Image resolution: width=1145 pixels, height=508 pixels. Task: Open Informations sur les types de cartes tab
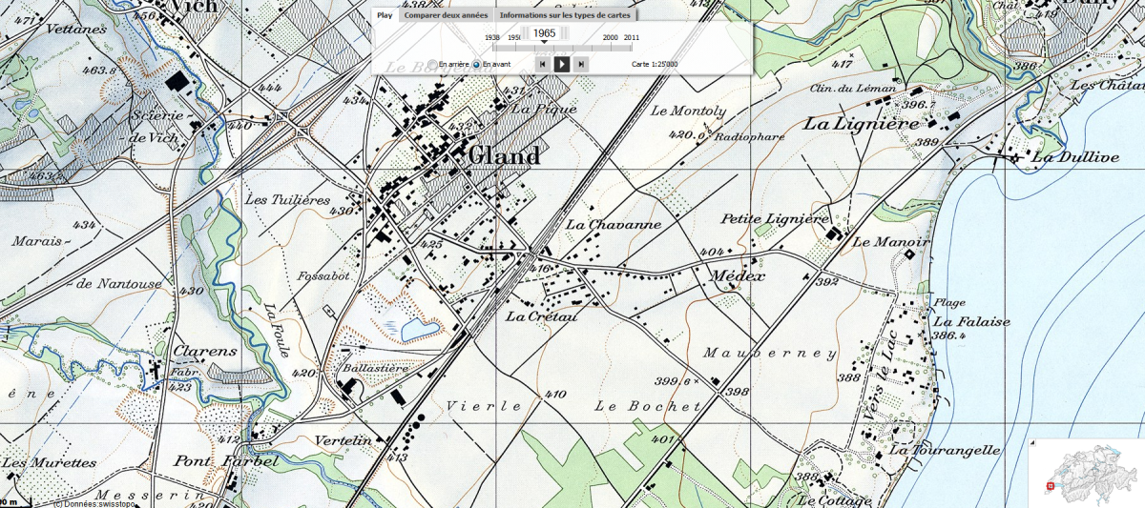point(566,15)
